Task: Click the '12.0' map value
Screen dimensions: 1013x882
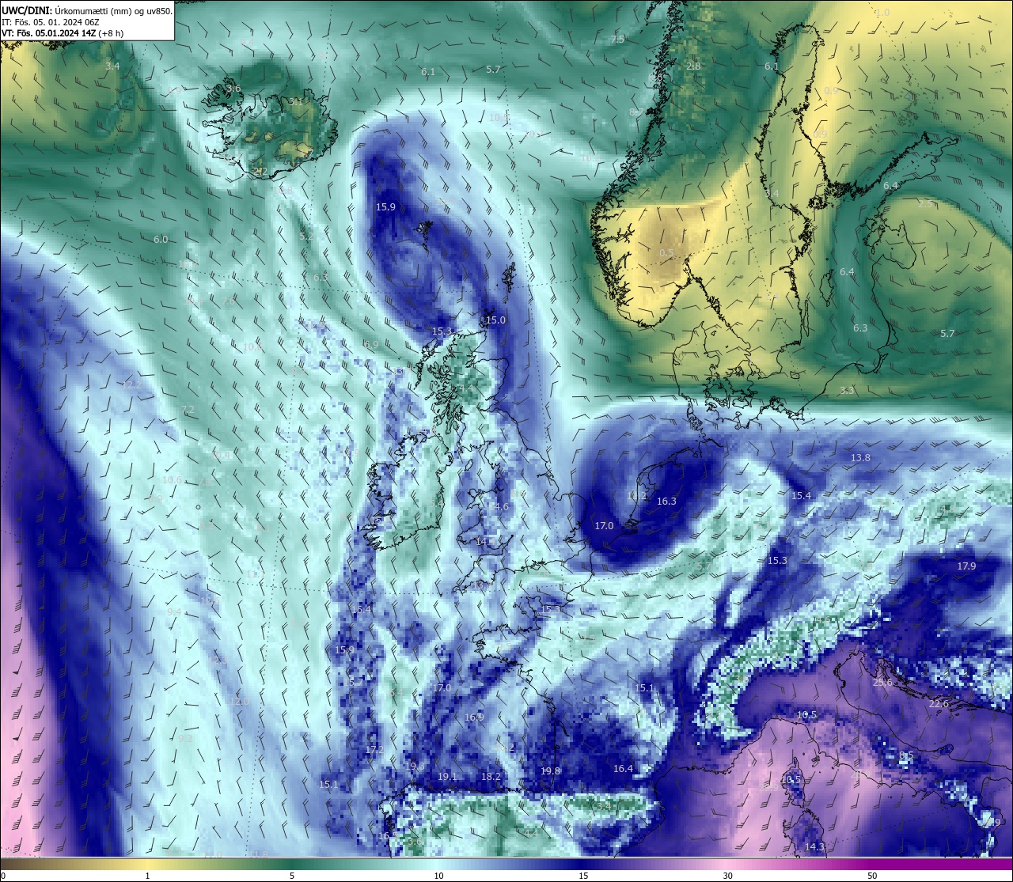Action: (240, 702)
